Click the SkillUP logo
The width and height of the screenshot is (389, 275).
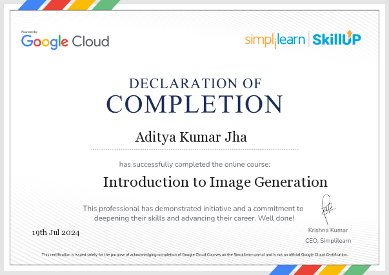[337, 39]
